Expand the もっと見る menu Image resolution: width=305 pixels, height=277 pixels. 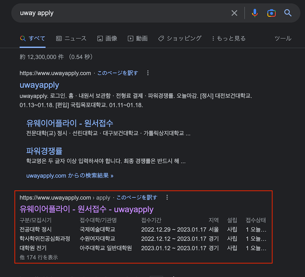tap(229, 38)
